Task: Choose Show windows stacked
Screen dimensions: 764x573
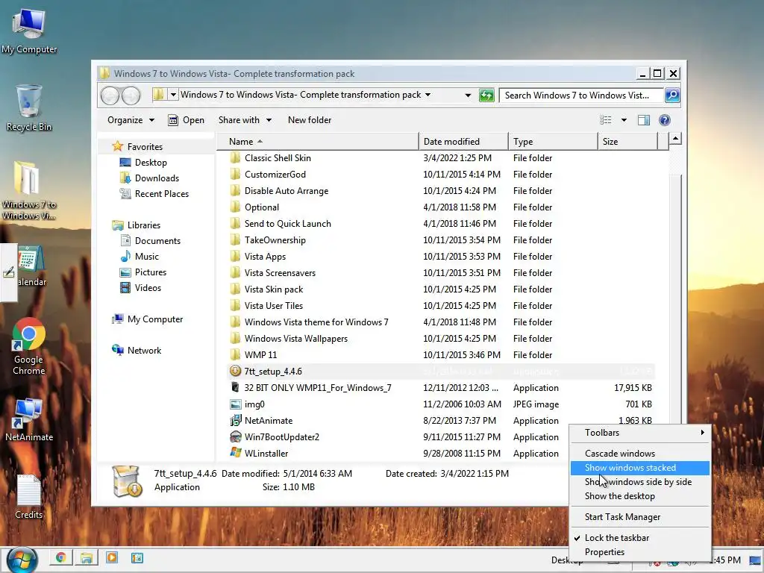Action: pos(639,468)
